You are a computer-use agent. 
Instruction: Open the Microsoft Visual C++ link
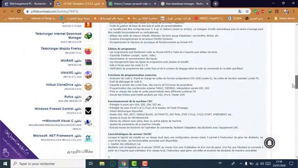(62, 121)
